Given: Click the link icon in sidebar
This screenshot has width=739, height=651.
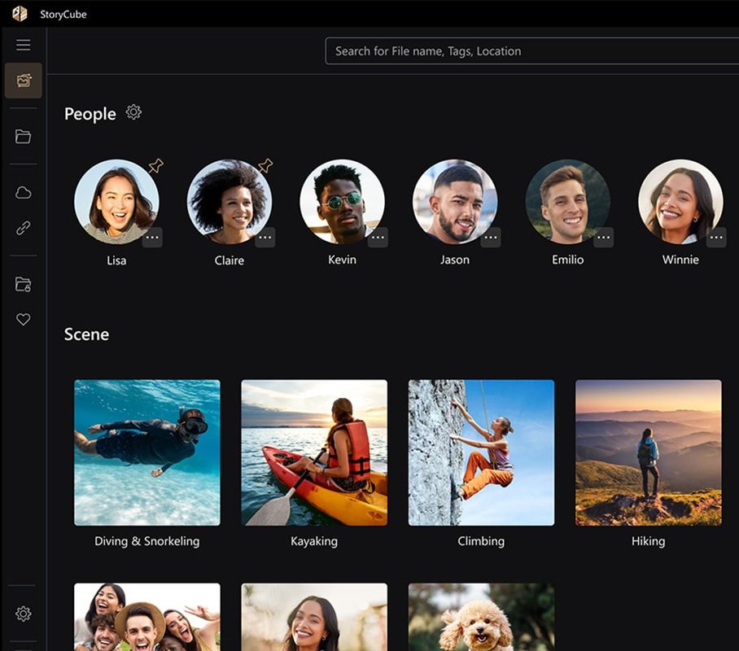Looking at the screenshot, I should (x=24, y=229).
